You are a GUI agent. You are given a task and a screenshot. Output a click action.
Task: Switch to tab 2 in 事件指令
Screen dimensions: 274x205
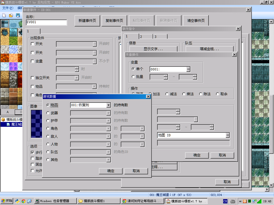click(146, 37)
